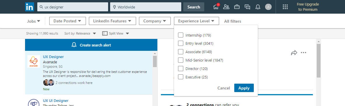Open the UX UI Designer job title

pos(56,101)
